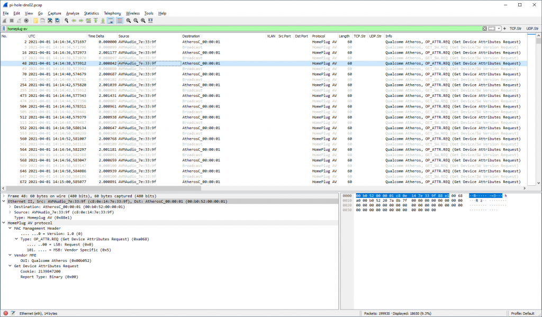Image resolution: width=542 pixels, height=317 pixels.
Task: Click hex bytes row 0010 in bytes pane
Action: click(409, 201)
